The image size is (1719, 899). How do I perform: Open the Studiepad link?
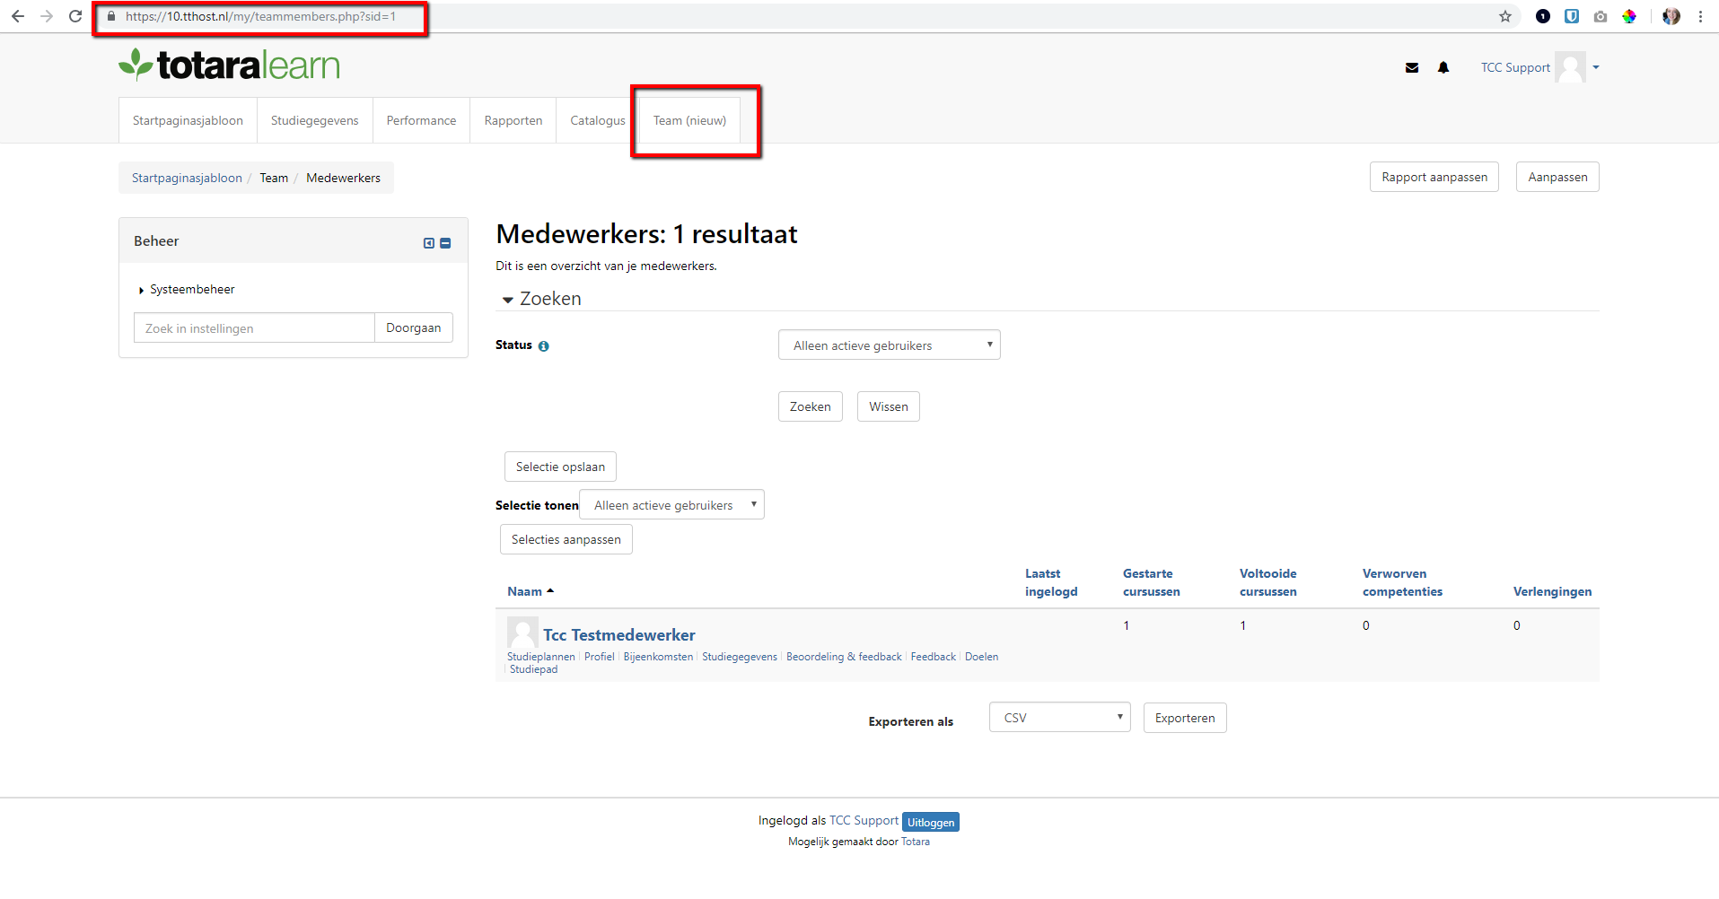coord(533,669)
